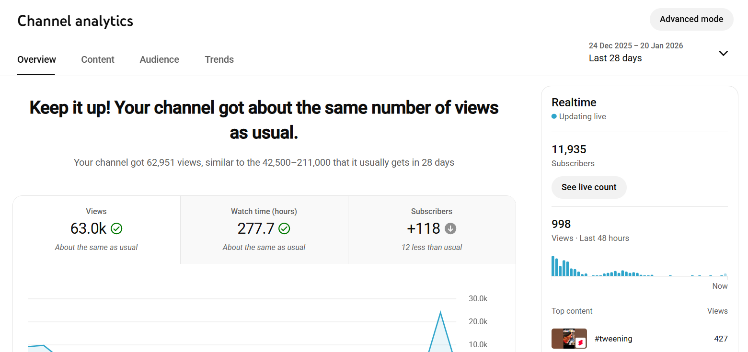This screenshot has height=352, width=748.
Task: Select the Subscribers metric card
Action: (x=432, y=230)
